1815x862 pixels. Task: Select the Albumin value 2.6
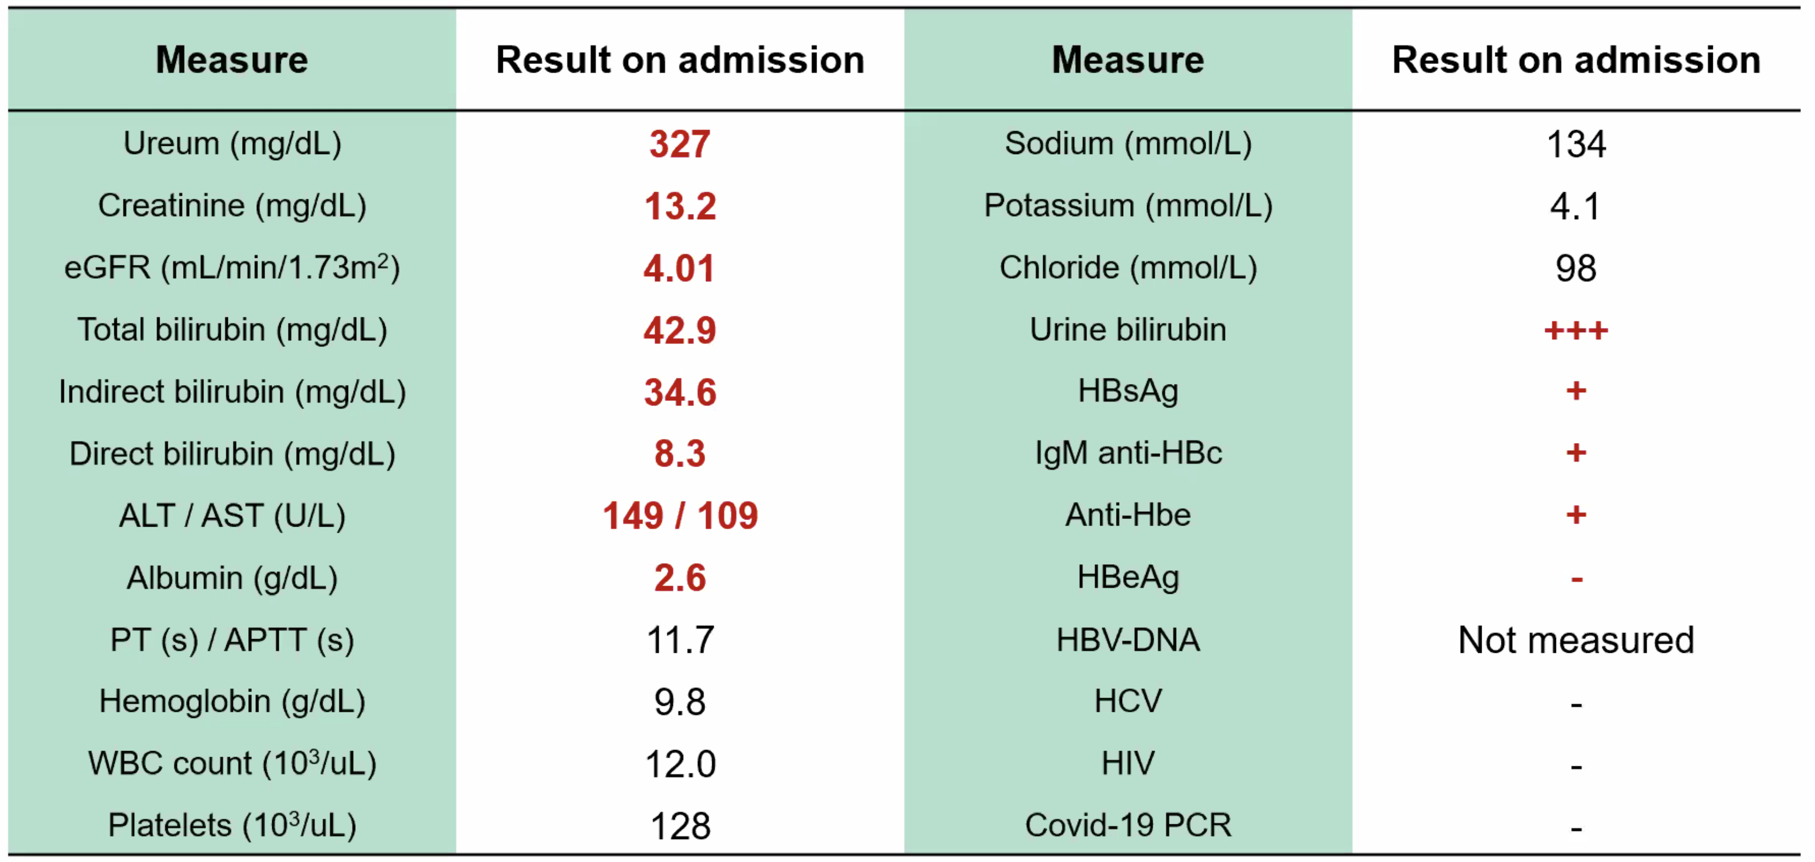pyautogui.click(x=679, y=577)
